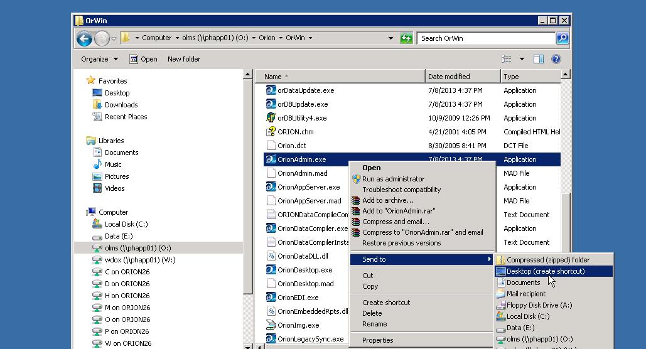Screen dimensions: 646x349
Task: Click the Compressed (zipped) folder icon
Action: (500, 260)
